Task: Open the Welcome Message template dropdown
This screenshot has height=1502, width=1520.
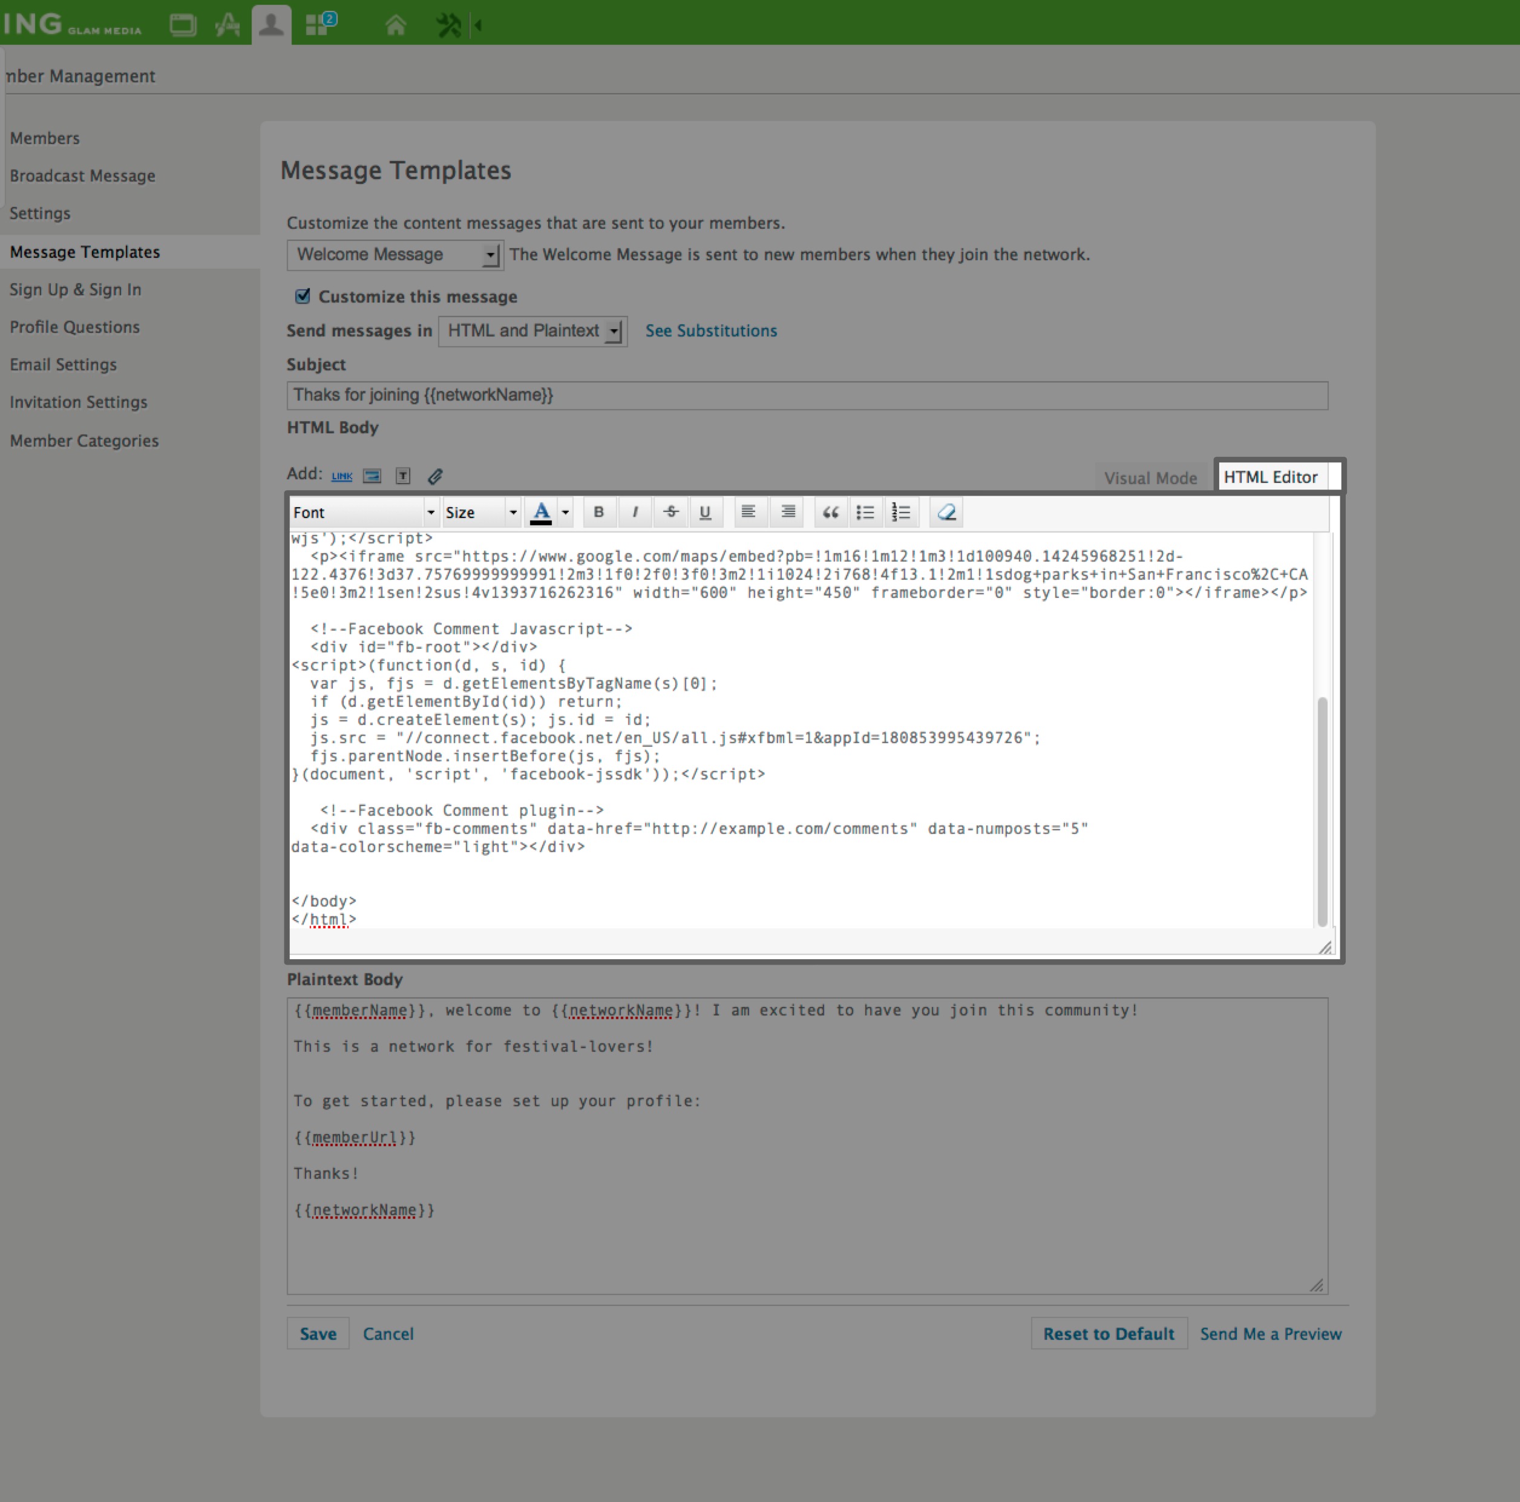Action: [x=395, y=255]
